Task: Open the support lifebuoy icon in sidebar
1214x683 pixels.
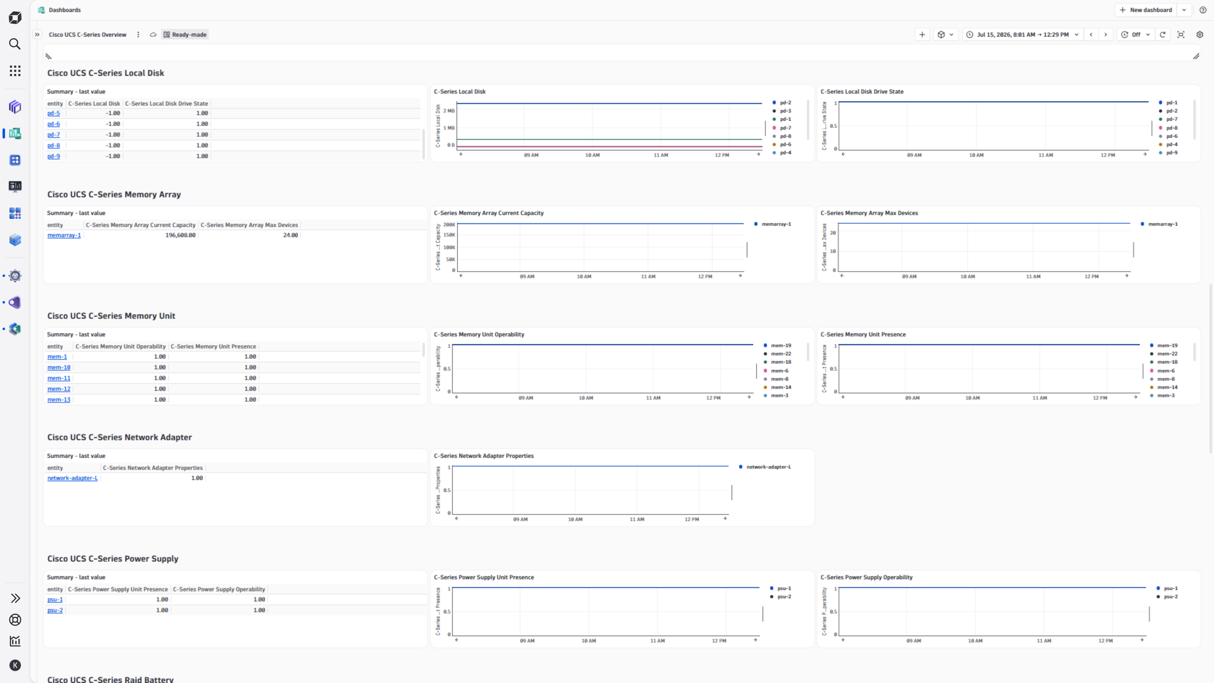Action: tap(15, 620)
